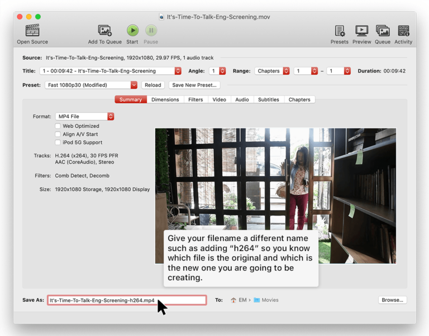
Task: Open the Presets panel icon
Action: 340,31
